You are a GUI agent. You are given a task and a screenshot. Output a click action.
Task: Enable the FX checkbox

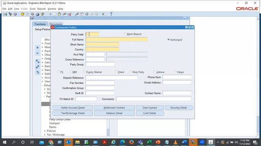click(59, 72)
